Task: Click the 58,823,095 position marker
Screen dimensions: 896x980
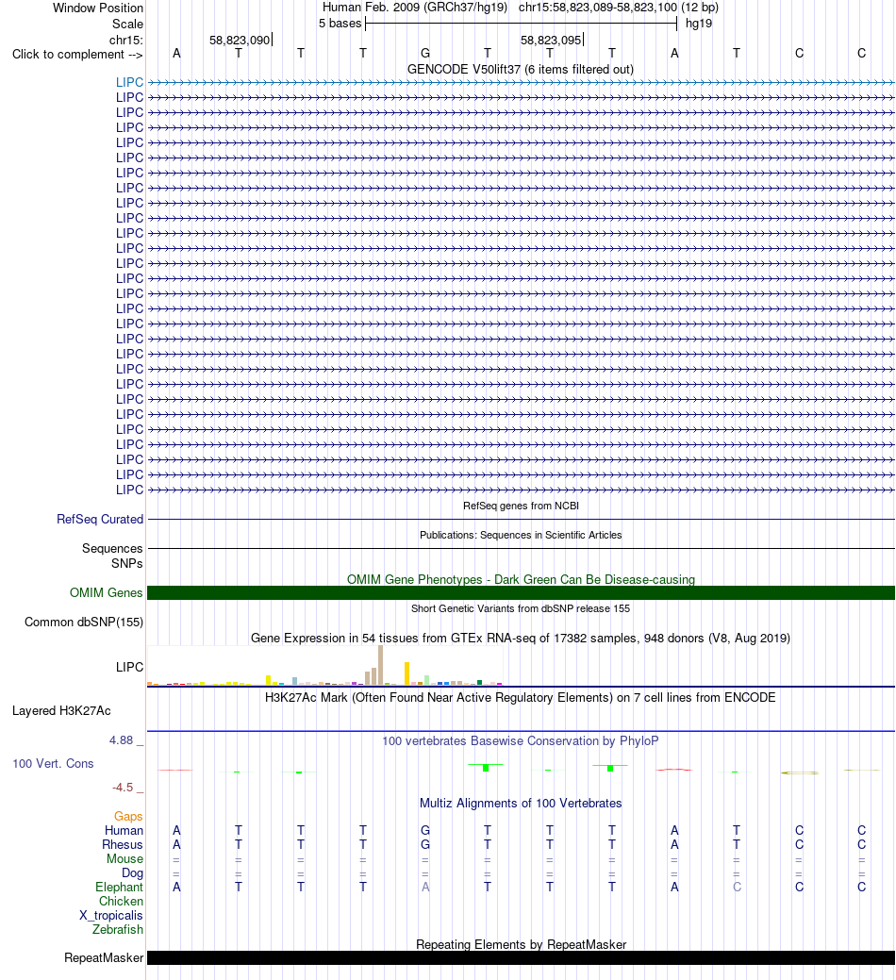Action: pos(551,40)
